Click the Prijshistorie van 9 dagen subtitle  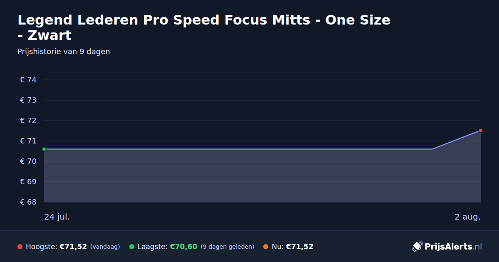point(64,52)
